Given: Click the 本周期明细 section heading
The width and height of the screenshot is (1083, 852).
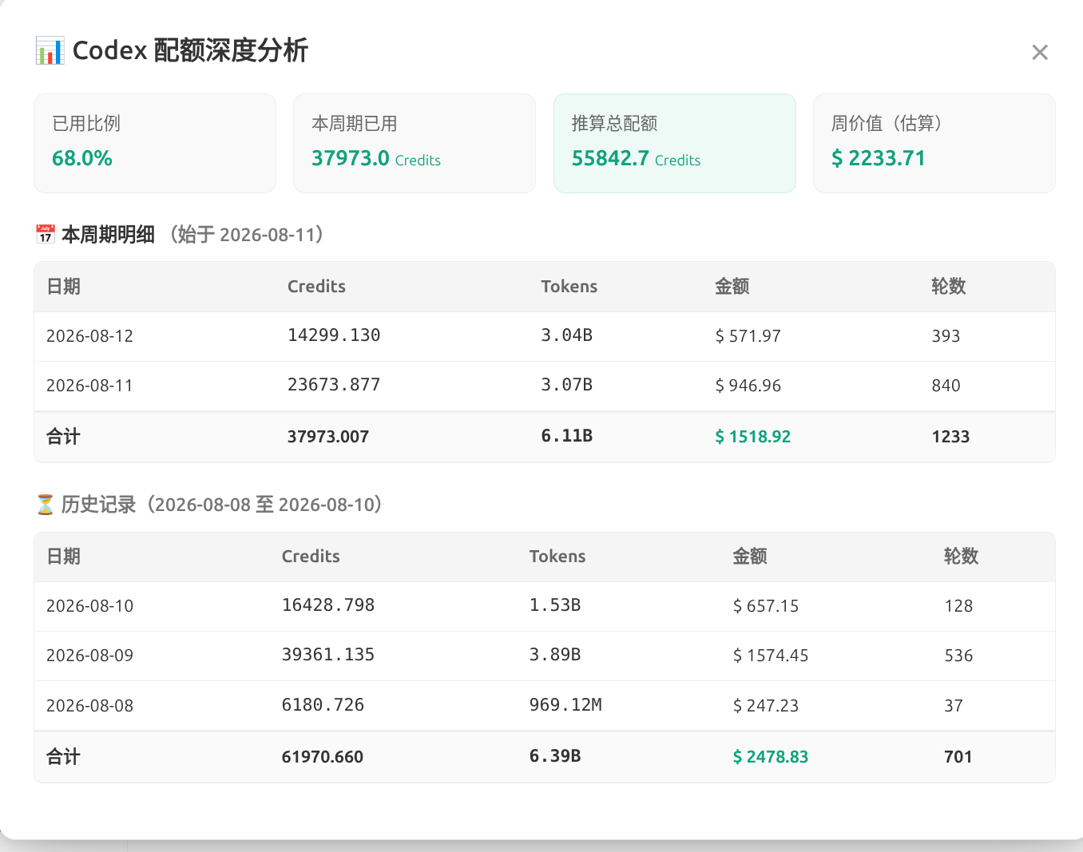Looking at the screenshot, I should tap(108, 235).
